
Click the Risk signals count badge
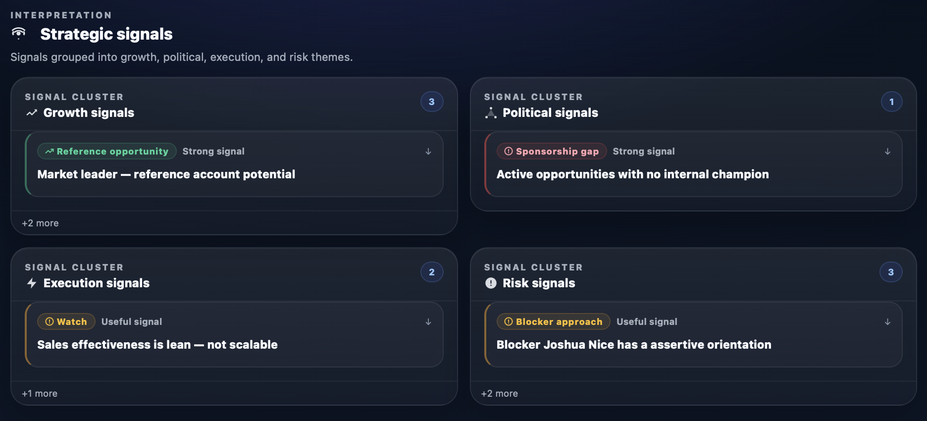890,272
